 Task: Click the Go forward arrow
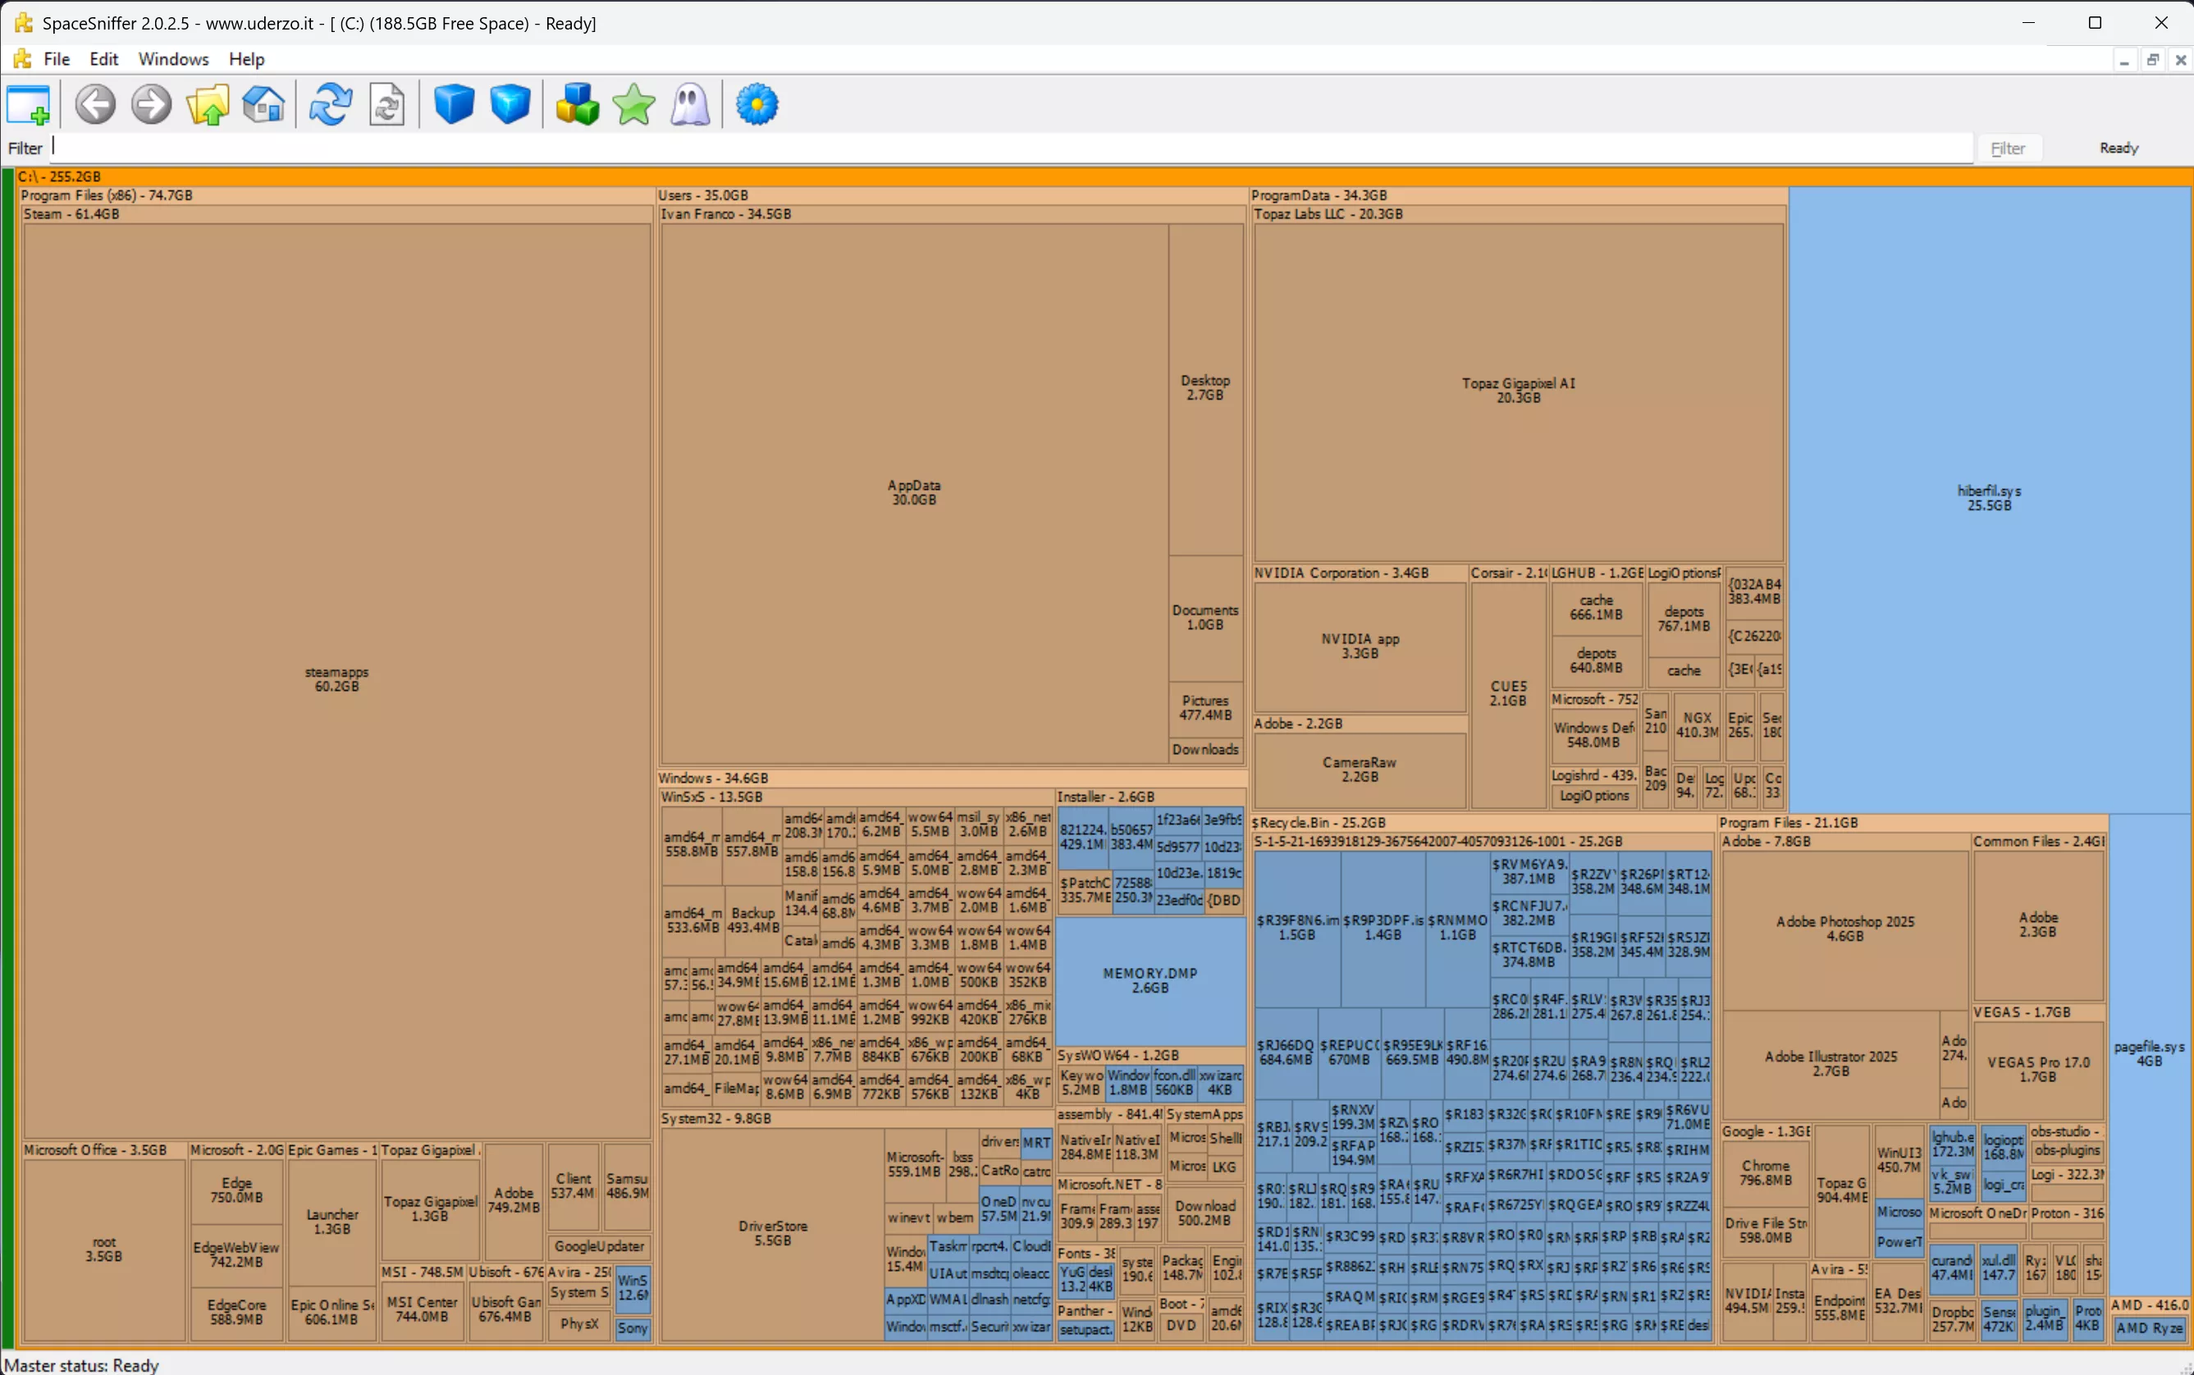point(151,104)
